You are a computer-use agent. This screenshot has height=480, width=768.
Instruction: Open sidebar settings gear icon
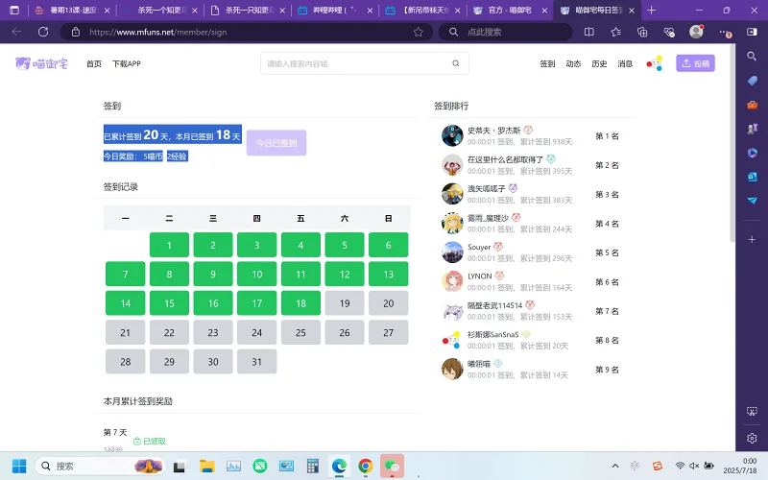(x=752, y=438)
